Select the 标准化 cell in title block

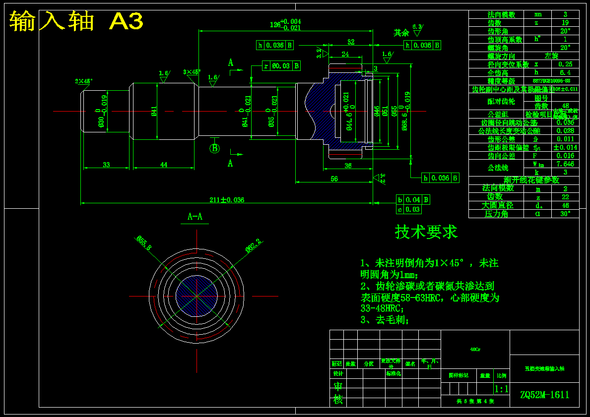coord(393,374)
